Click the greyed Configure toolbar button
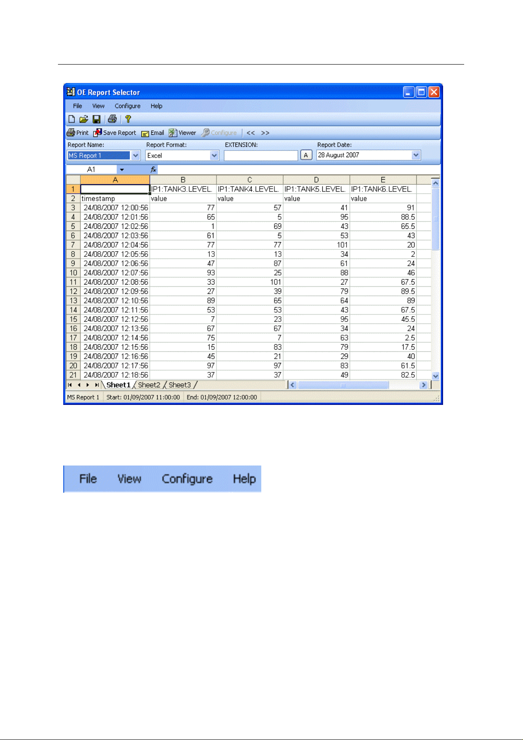Viewport: 523px width, 740px height. click(219, 133)
